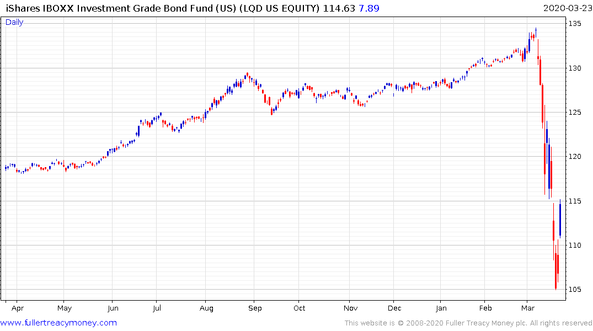Click the final blue candlestick near 115

(x=560, y=218)
